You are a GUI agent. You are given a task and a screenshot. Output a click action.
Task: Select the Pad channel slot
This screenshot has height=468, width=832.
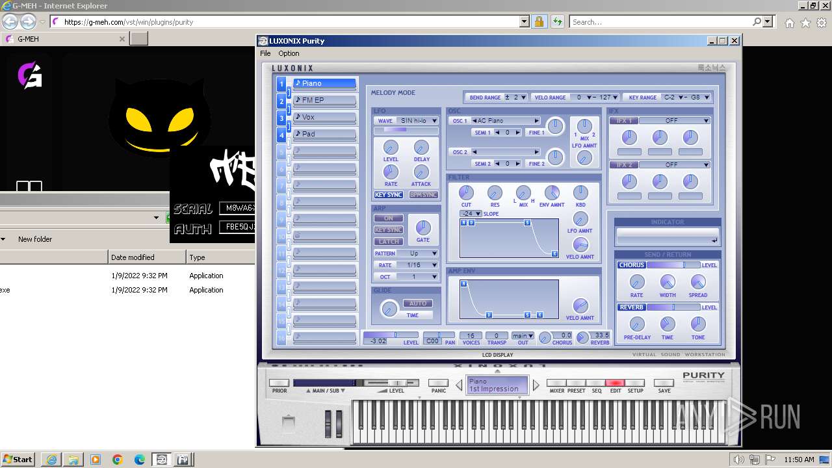click(x=324, y=134)
